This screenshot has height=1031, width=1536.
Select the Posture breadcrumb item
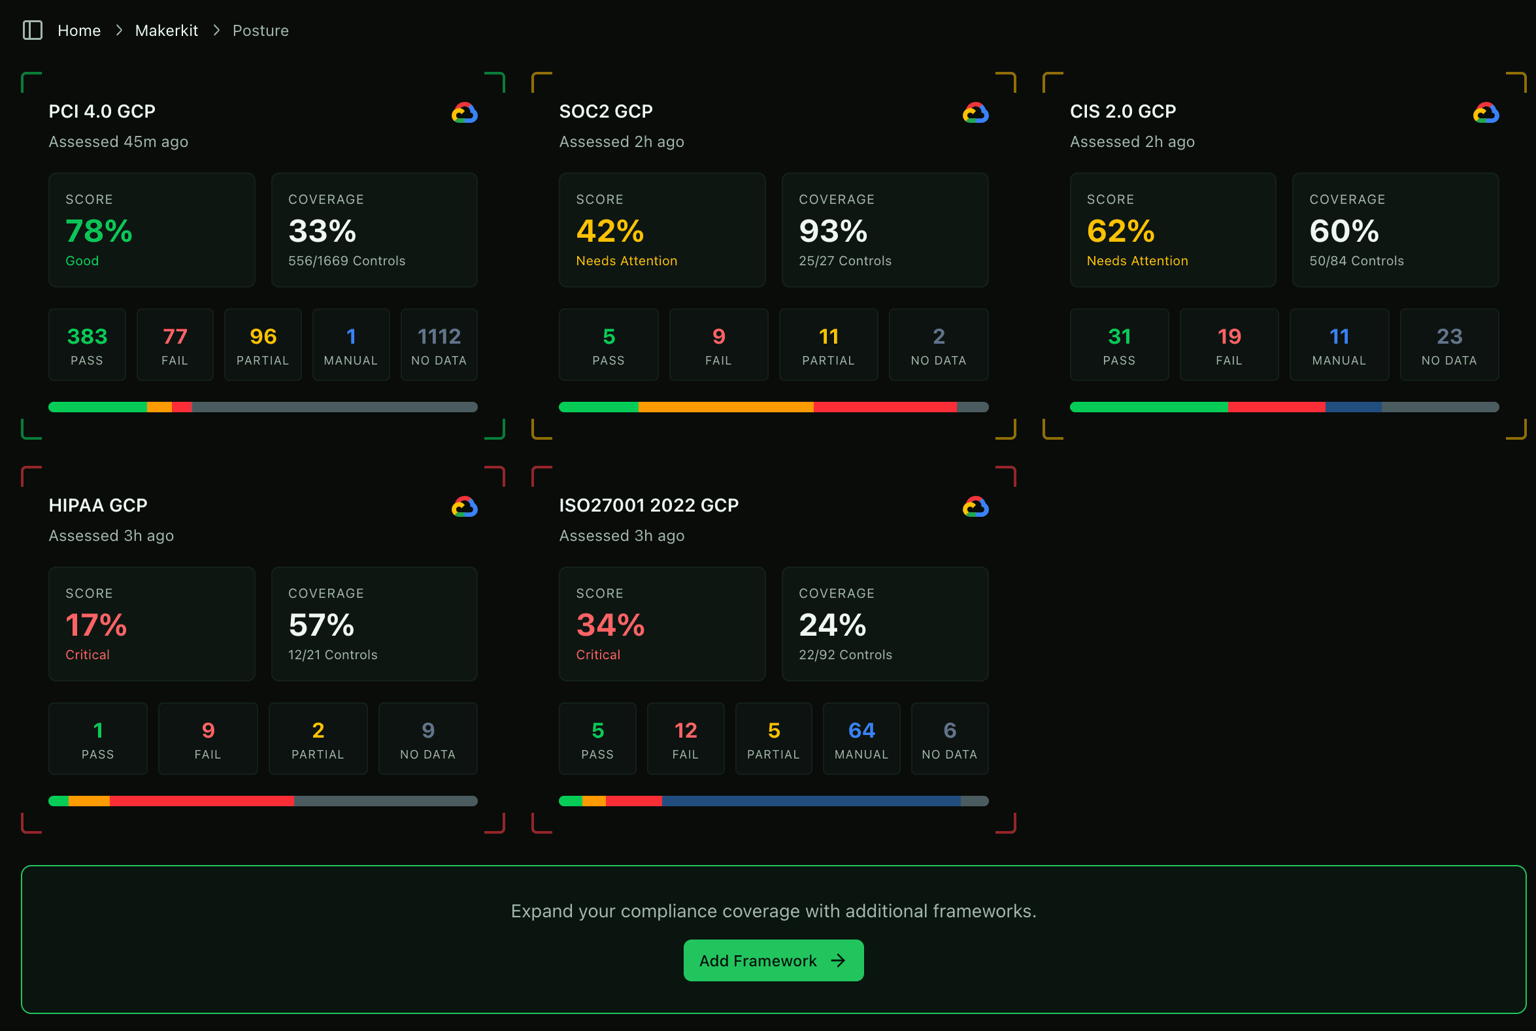(261, 30)
